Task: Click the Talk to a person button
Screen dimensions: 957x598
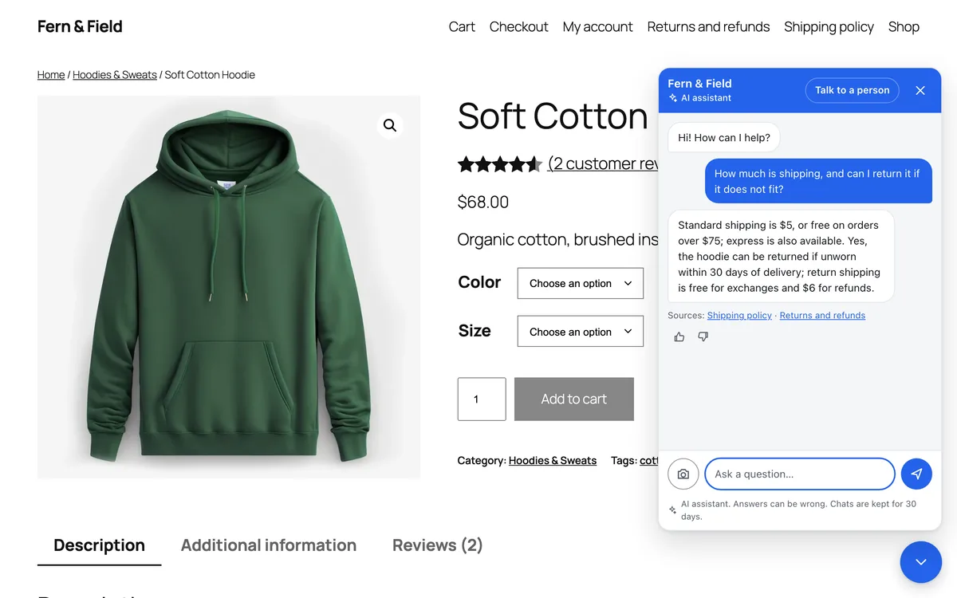Action: [x=852, y=90]
